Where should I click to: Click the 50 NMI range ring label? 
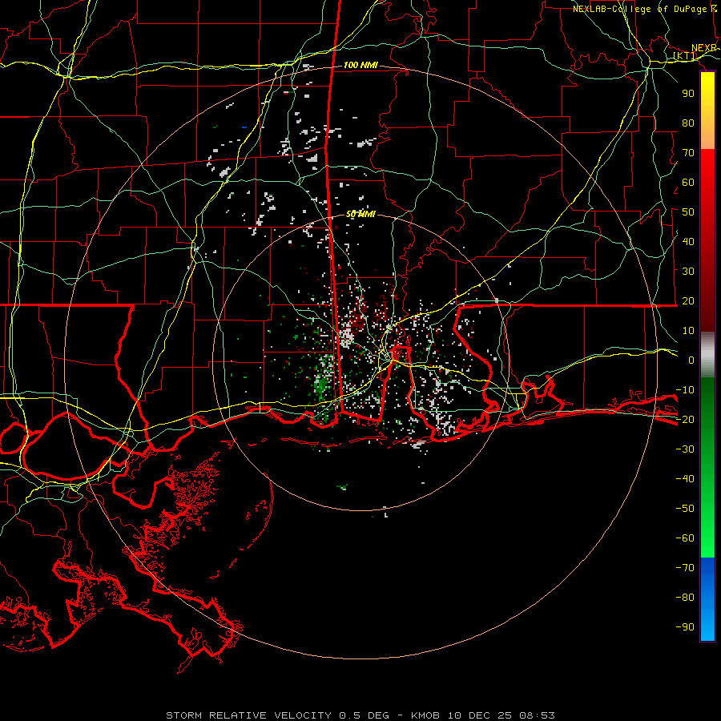coord(360,214)
